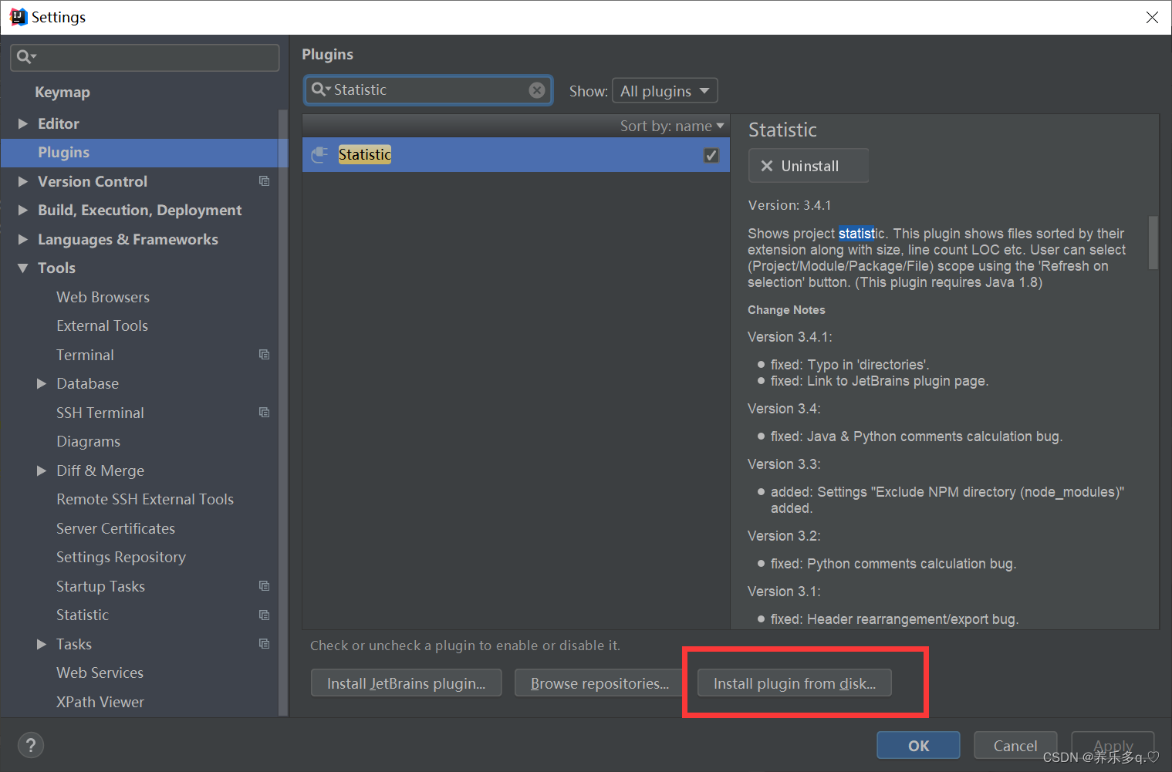This screenshot has width=1172, height=772.
Task: Open Server Certificates settings
Action: point(116,528)
